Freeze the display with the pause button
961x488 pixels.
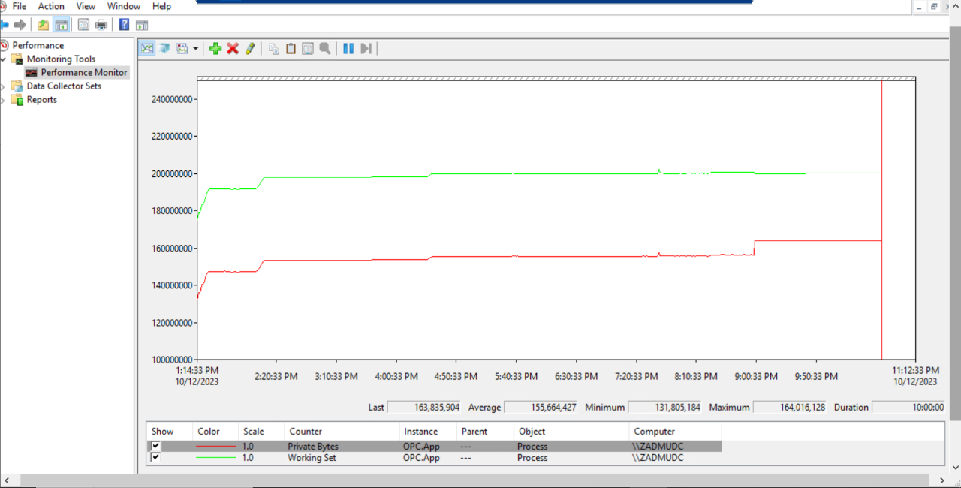(x=348, y=48)
